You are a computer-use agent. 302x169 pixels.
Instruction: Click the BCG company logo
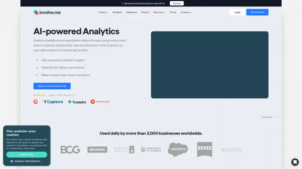(x=70, y=149)
